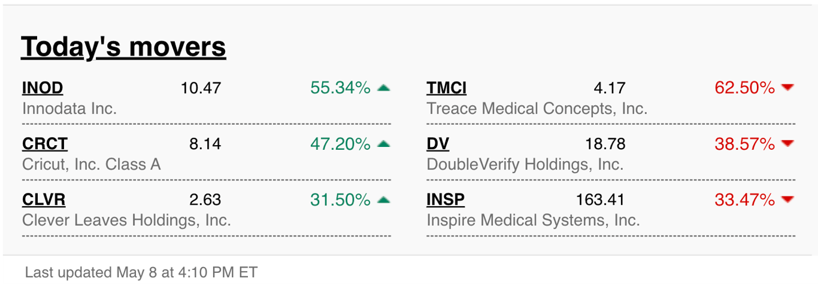Open the CRCT ticker link
The image size is (818, 295).
45,144
